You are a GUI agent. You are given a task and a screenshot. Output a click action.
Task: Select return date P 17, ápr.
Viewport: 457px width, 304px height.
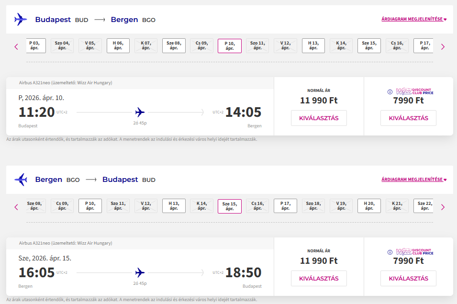[285, 206]
